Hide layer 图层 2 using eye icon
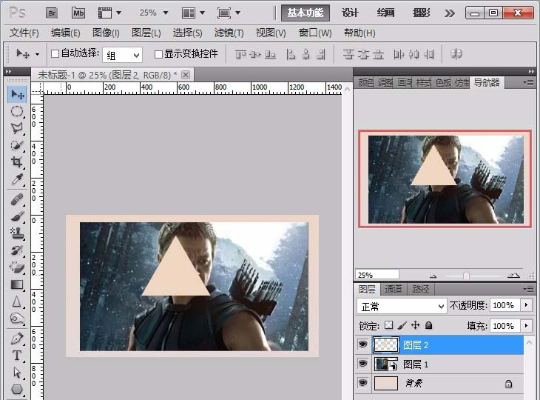 tap(362, 344)
